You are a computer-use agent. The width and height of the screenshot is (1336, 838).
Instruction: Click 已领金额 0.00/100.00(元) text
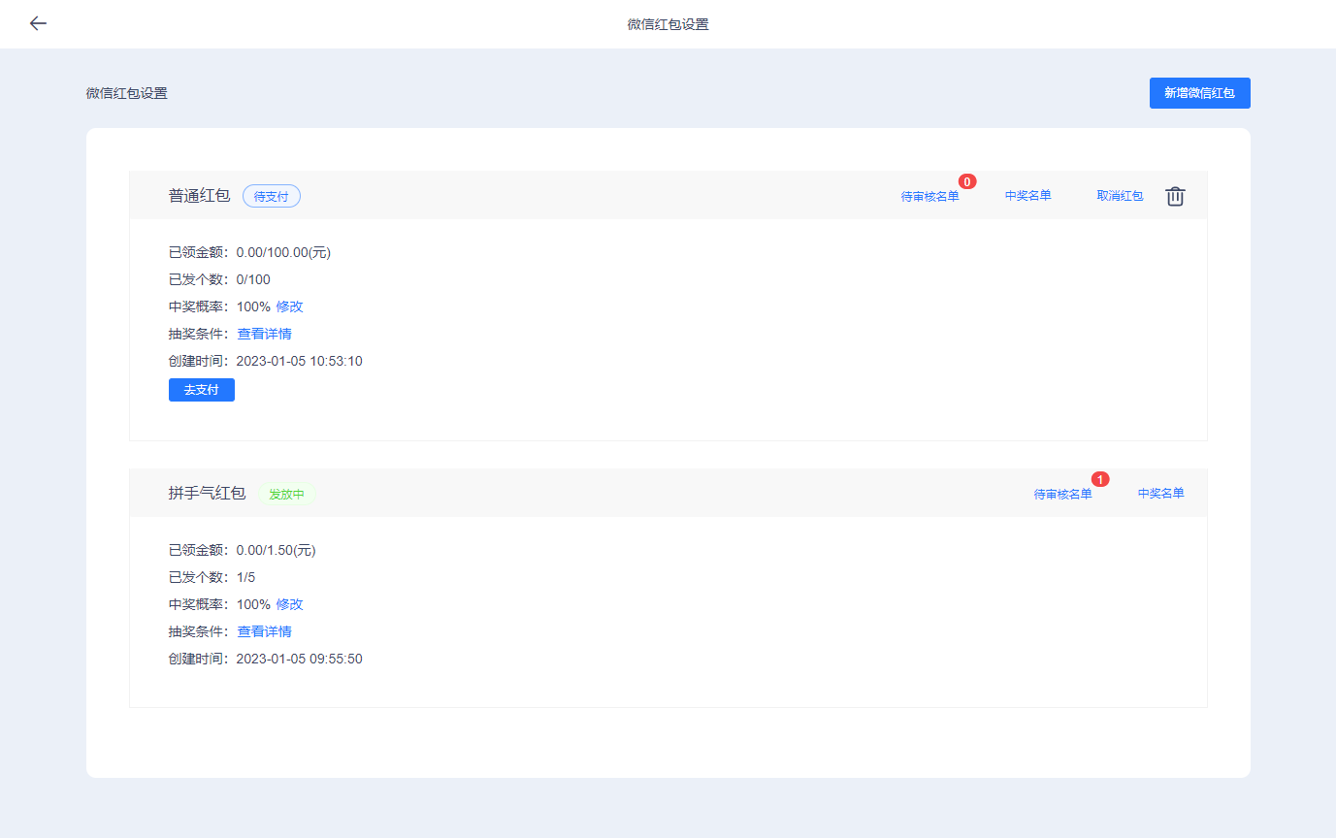coord(250,252)
